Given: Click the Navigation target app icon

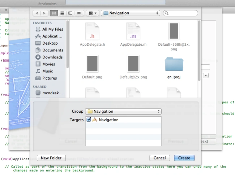Looking at the screenshot, I should tap(95, 120).
